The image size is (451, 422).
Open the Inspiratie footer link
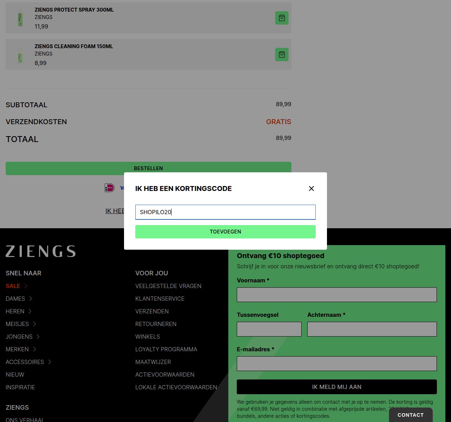tap(20, 387)
